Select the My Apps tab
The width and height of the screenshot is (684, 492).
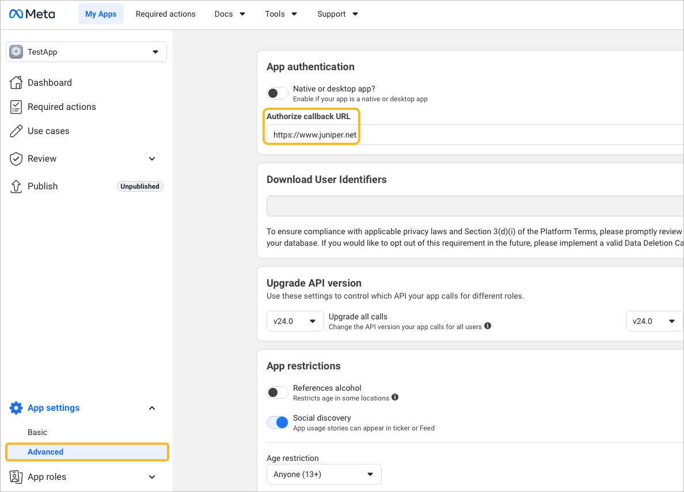[101, 14]
